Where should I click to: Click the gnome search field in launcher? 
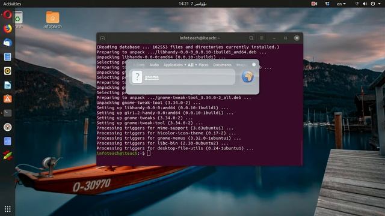182,77
